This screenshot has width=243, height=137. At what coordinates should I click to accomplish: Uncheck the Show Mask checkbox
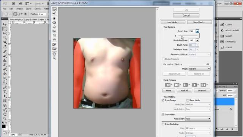tap(163, 115)
